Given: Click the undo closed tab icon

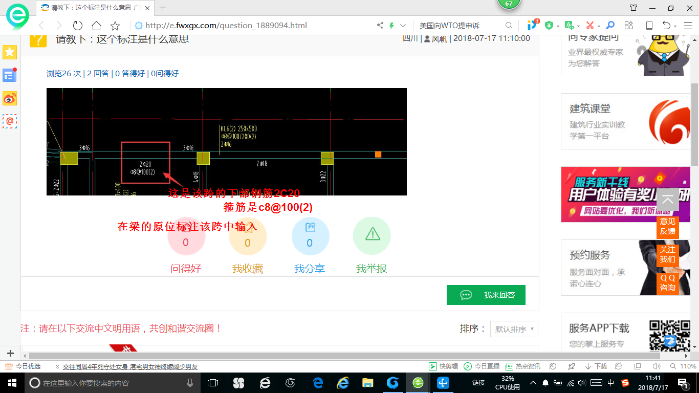Looking at the screenshot, I should tap(666, 26).
